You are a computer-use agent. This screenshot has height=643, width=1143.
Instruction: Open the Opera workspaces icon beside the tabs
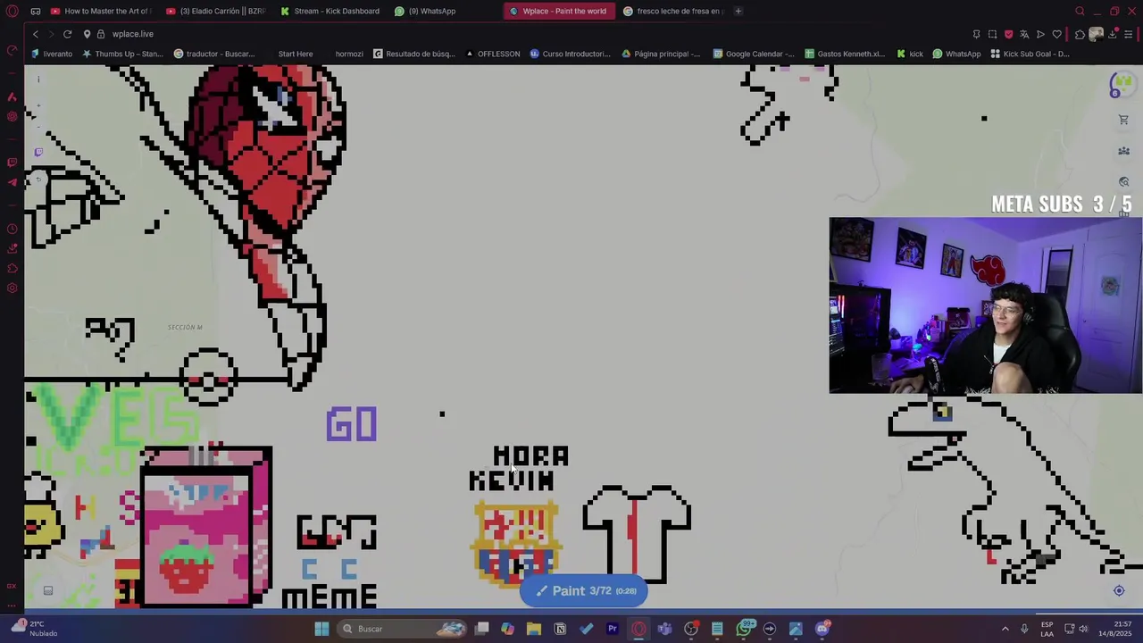[35, 11]
